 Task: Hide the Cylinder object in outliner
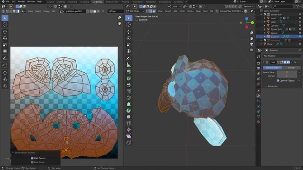(300, 25)
